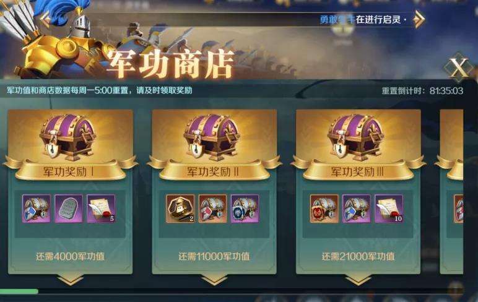
Task: Select the red crest chest in reward III
Action: tap(324, 209)
